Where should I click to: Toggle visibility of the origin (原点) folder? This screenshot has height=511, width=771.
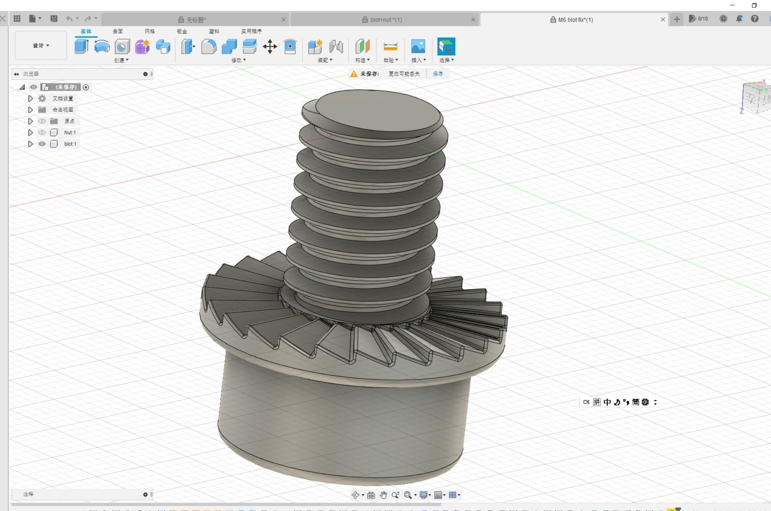pyautogui.click(x=42, y=121)
